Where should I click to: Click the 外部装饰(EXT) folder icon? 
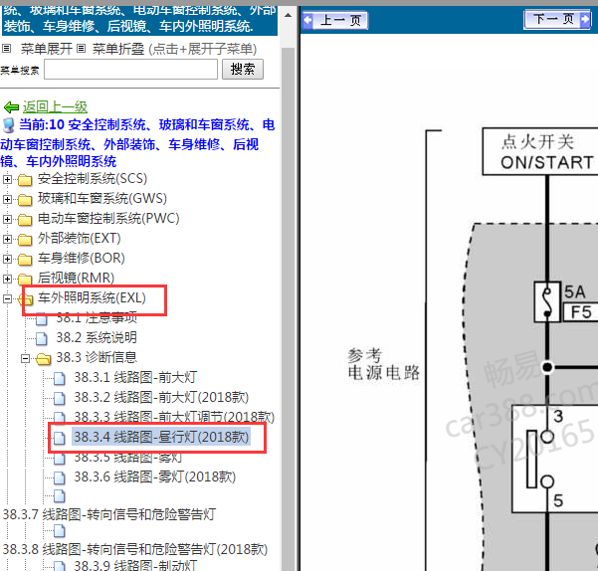click(25, 240)
